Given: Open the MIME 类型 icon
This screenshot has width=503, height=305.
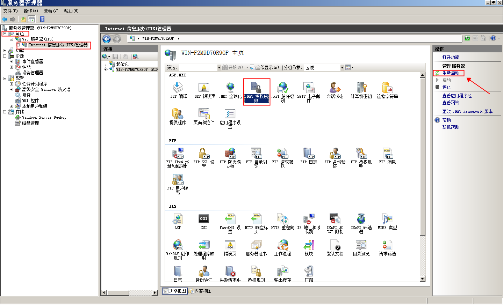Looking at the screenshot, I should click(387, 221).
